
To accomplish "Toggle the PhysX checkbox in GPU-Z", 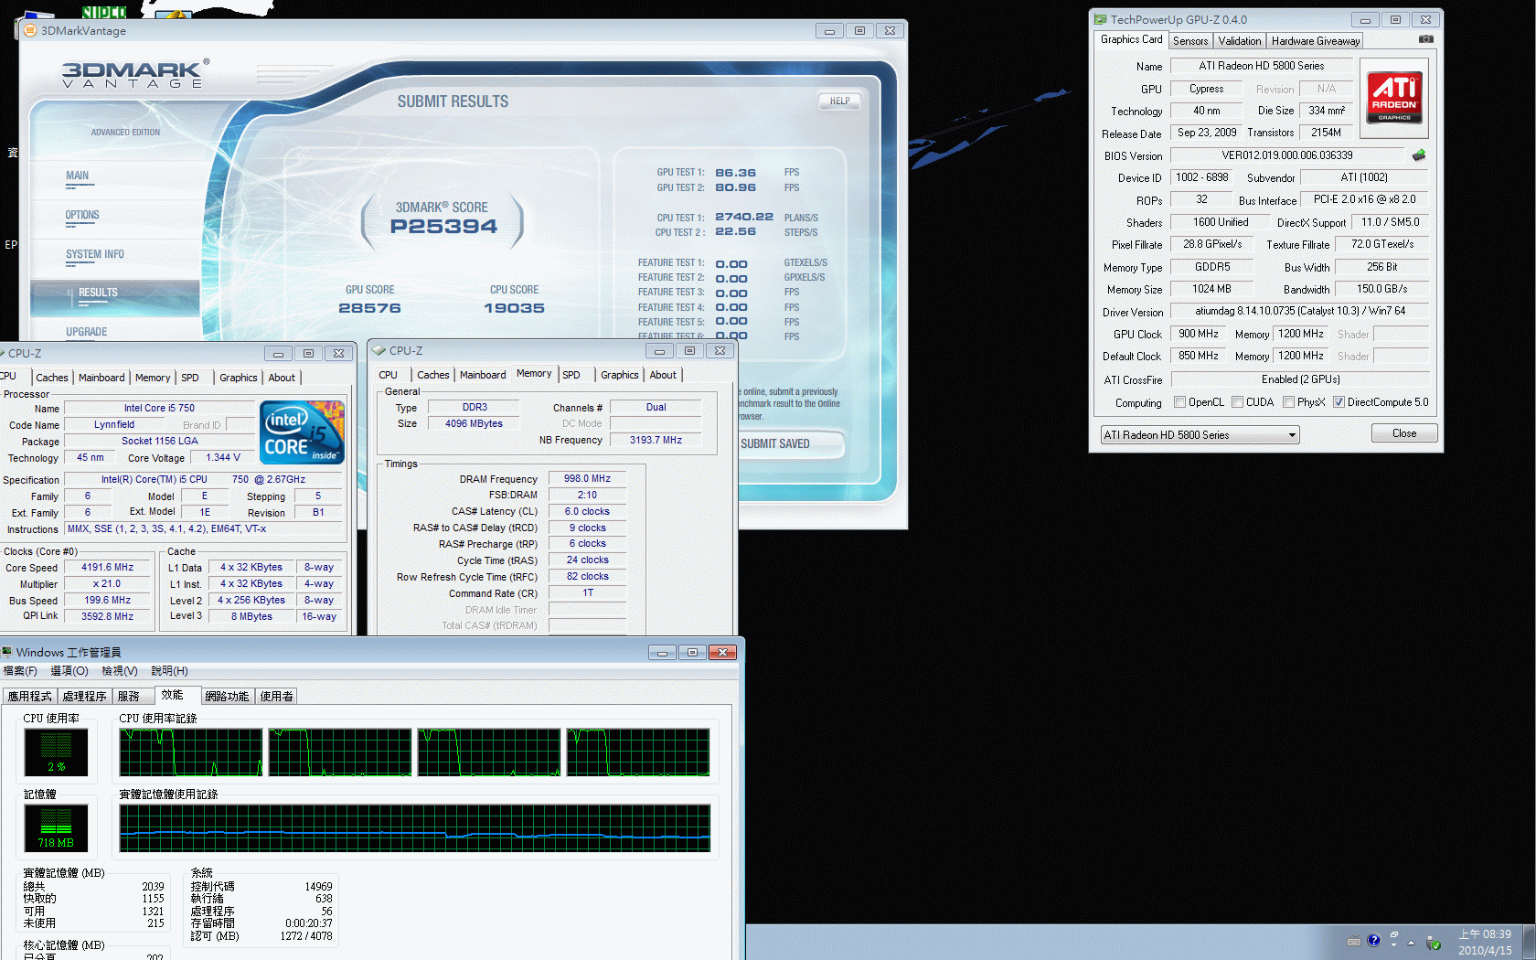I will tap(1288, 402).
